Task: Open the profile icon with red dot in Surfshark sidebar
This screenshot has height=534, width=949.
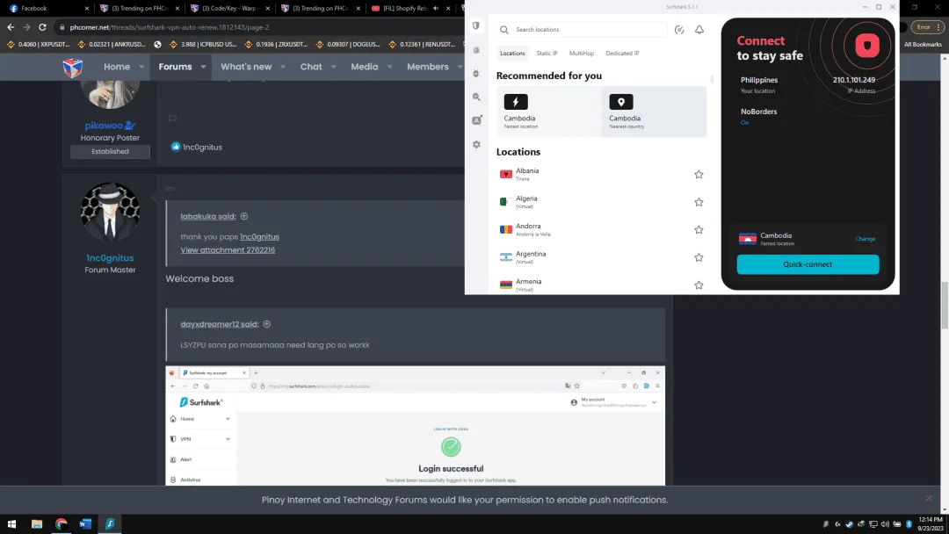Action: [477, 120]
